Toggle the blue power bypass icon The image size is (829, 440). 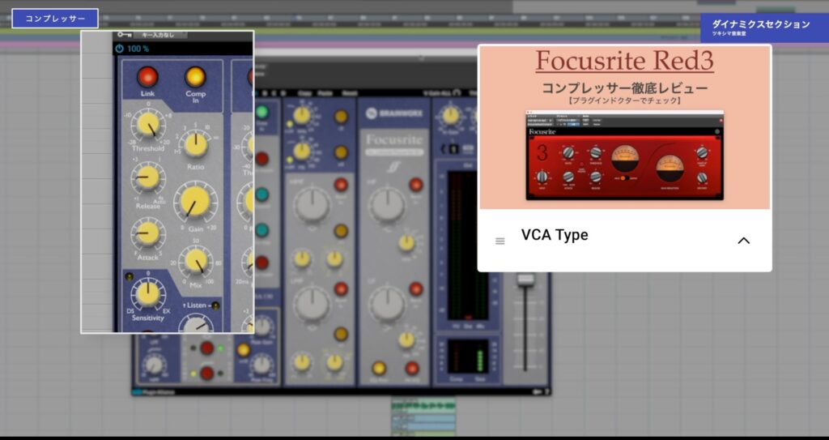(x=120, y=49)
